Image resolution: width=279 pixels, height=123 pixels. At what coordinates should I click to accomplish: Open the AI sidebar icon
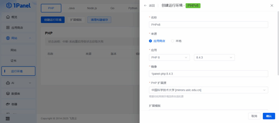point(8,83)
